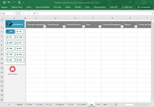
Task: Open the Arquivo menu
Action: (x=4, y=7)
